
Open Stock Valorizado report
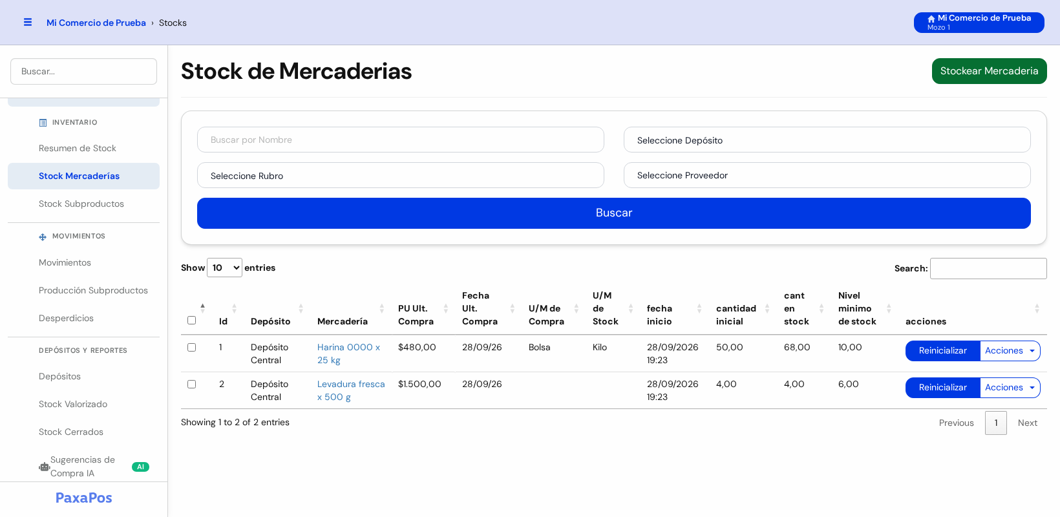click(x=83, y=404)
